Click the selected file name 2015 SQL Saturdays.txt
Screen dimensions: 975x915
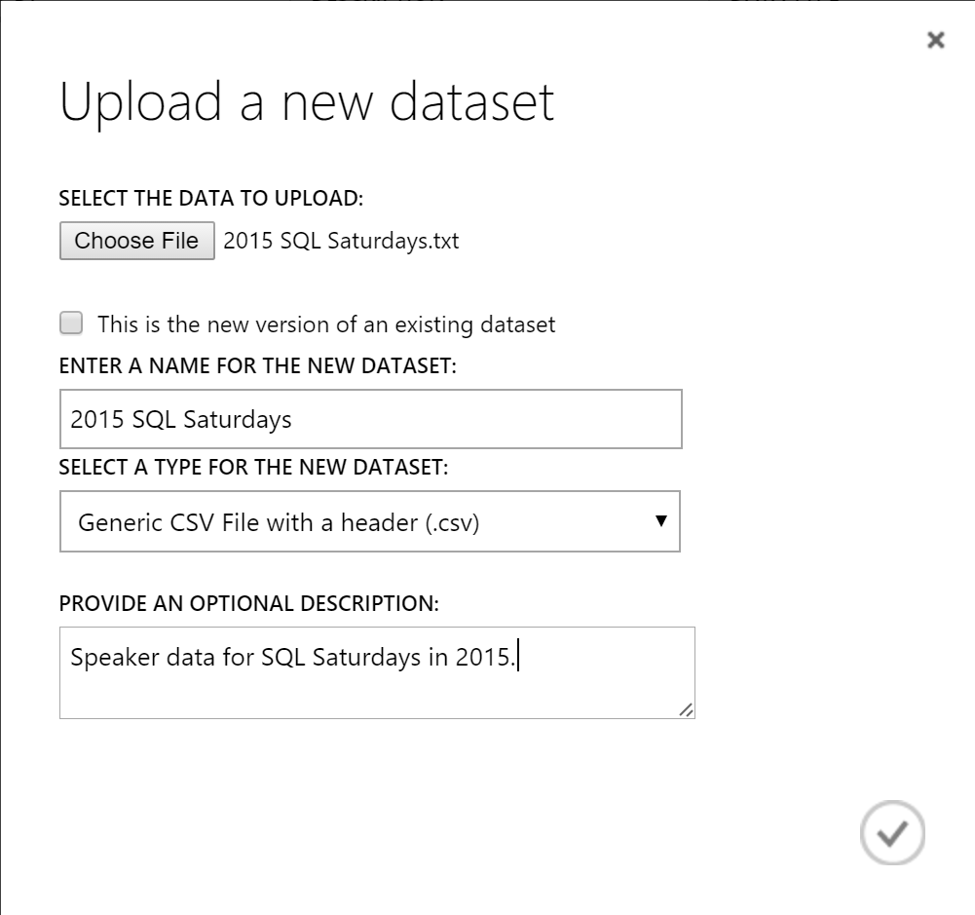[341, 241]
